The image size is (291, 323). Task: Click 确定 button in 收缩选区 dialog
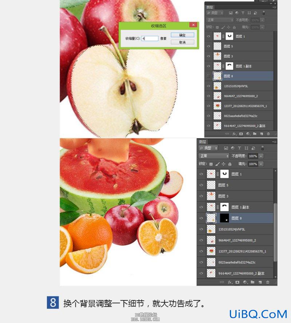point(182,35)
